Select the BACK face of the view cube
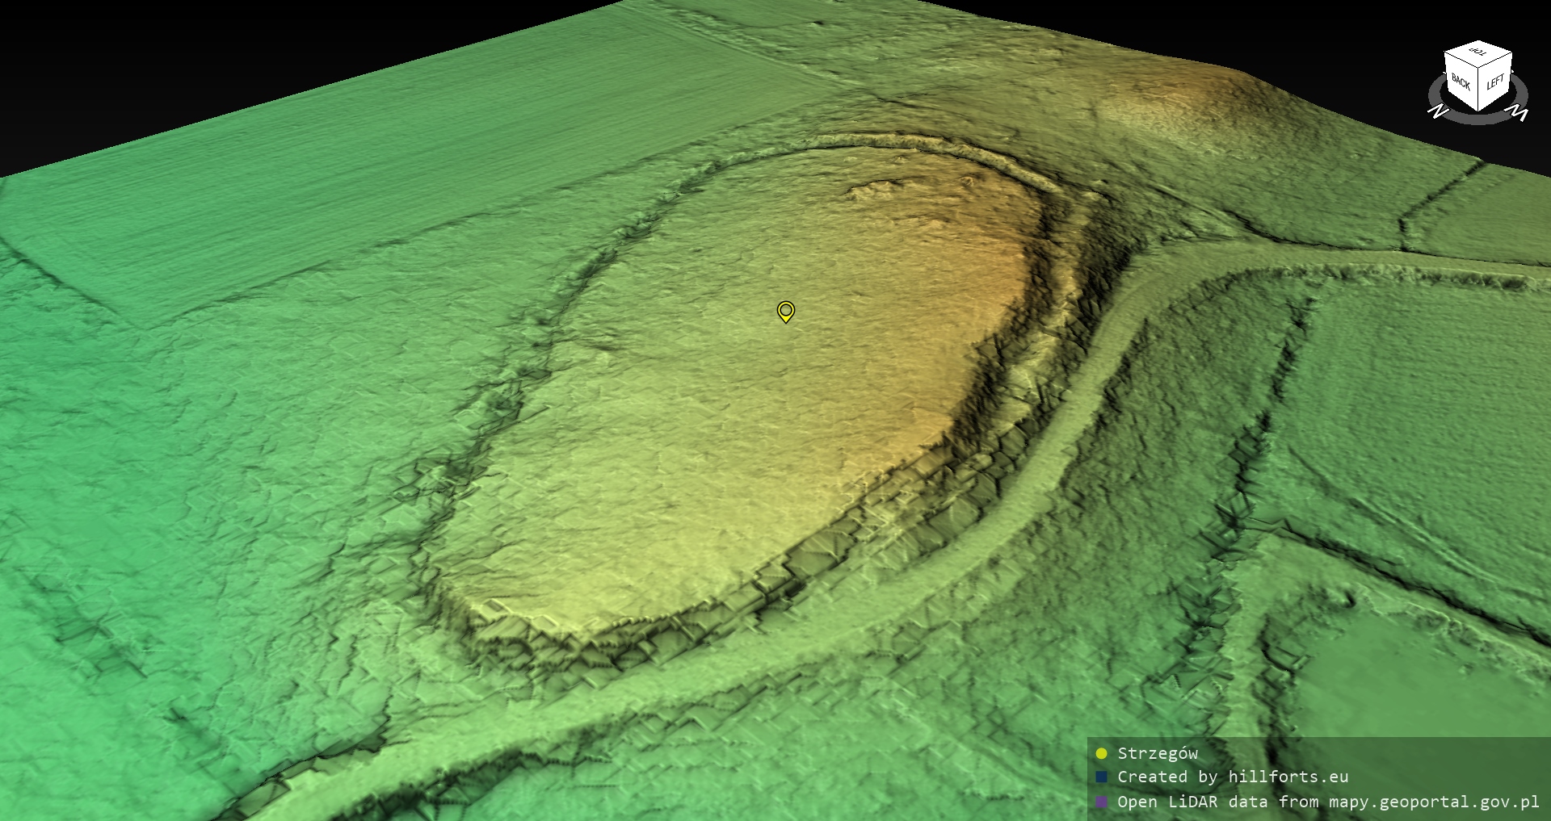Viewport: 1551px width, 821px height. (1461, 81)
